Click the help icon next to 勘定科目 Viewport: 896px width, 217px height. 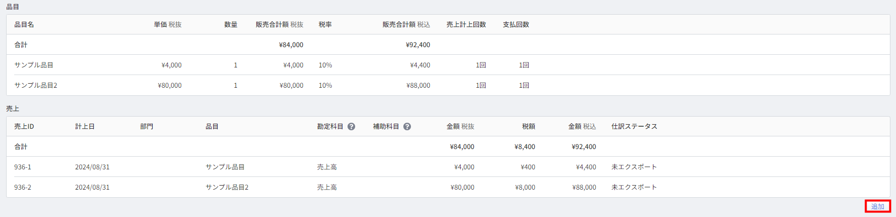click(351, 127)
